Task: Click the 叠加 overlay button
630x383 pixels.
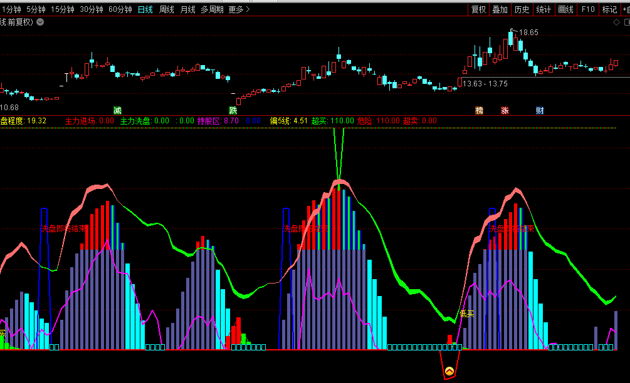Action: click(x=500, y=9)
